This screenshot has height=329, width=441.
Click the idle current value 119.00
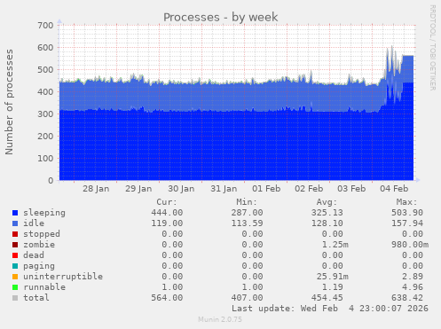(x=167, y=223)
